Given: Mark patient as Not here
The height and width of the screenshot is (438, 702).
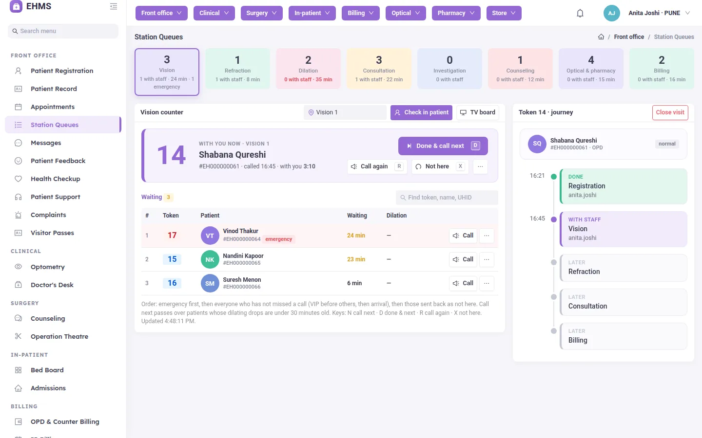Looking at the screenshot, I should click(x=440, y=166).
